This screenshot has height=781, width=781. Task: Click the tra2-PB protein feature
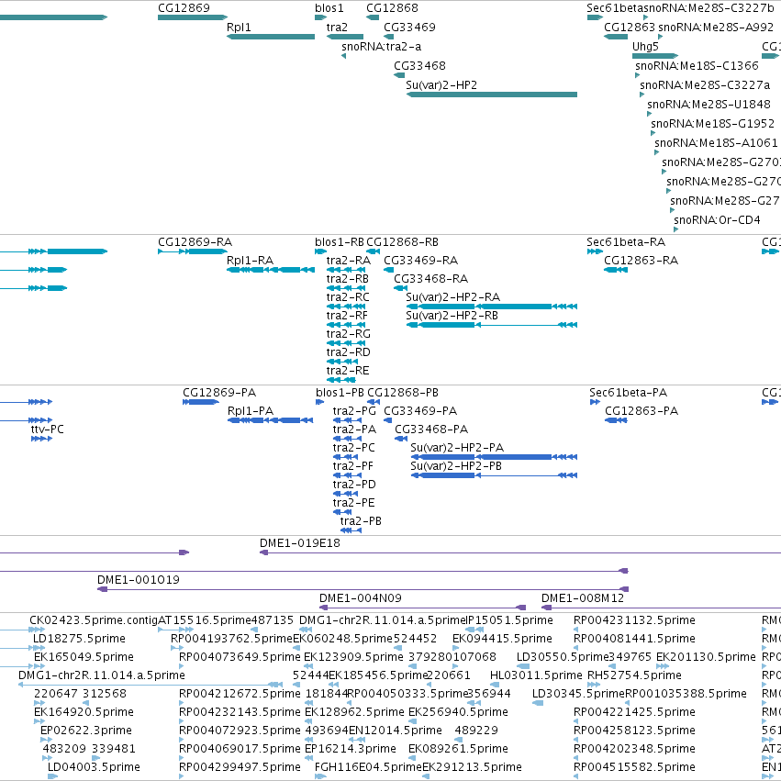pyautogui.click(x=351, y=530)
